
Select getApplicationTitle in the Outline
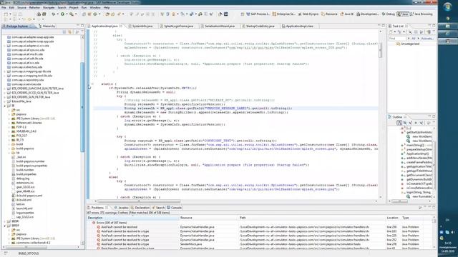419,166
